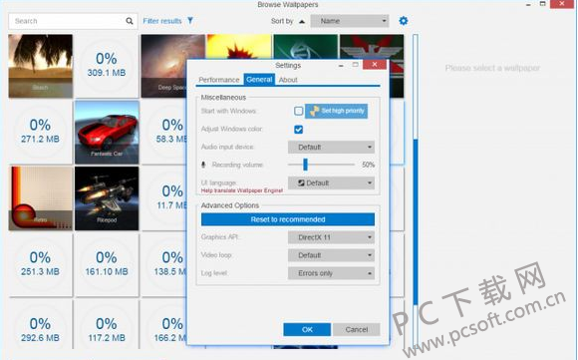The width and height of the screenshot is (578, 360).
Task: Click the microphone icon beside Recording volume
Action: (203, 165)
